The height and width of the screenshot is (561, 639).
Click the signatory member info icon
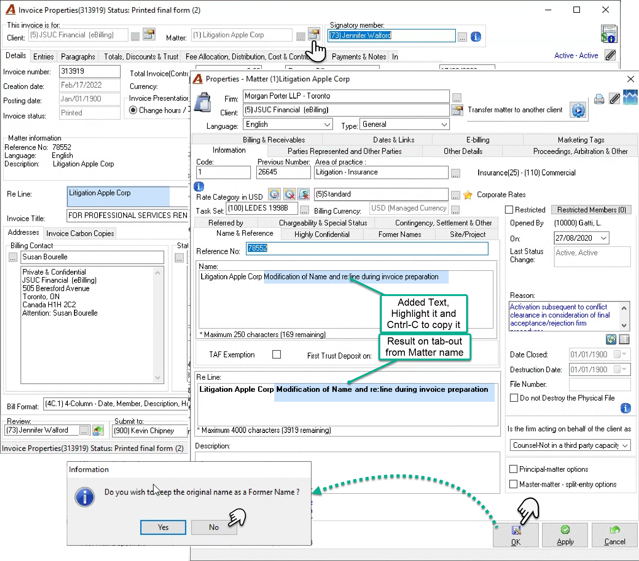tap(475, 37)
